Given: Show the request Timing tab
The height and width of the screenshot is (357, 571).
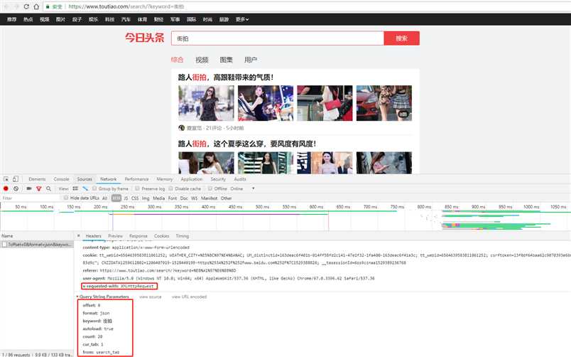Looking at the screenshot, I should tap(183, 236).
